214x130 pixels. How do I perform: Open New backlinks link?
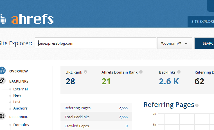point(17,95)
